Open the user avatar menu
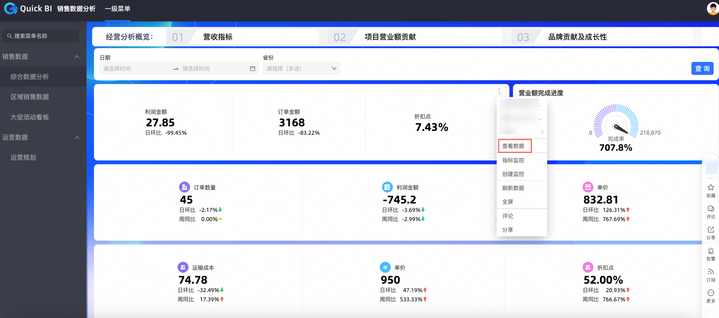 (713, 8)
